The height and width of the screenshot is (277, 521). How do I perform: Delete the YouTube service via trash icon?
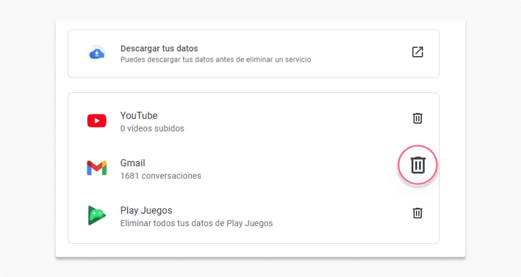coord(417,118)
